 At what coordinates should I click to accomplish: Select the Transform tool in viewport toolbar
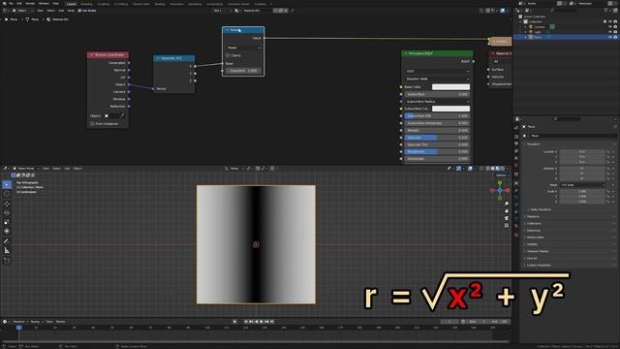point(7,231)
